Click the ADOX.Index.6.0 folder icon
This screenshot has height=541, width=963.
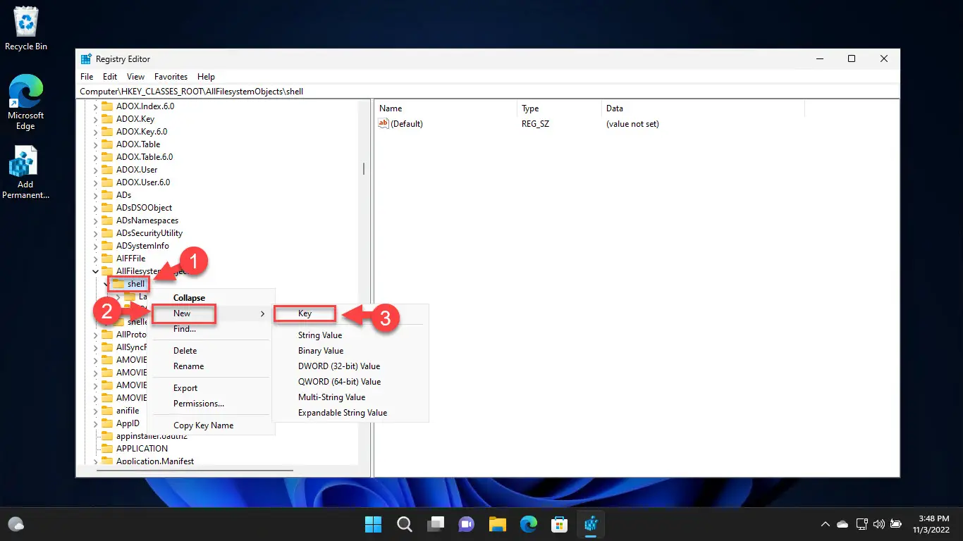point(107,106)
